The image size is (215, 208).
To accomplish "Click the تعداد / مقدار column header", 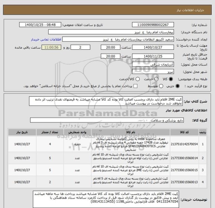I will tap(50, 132).
